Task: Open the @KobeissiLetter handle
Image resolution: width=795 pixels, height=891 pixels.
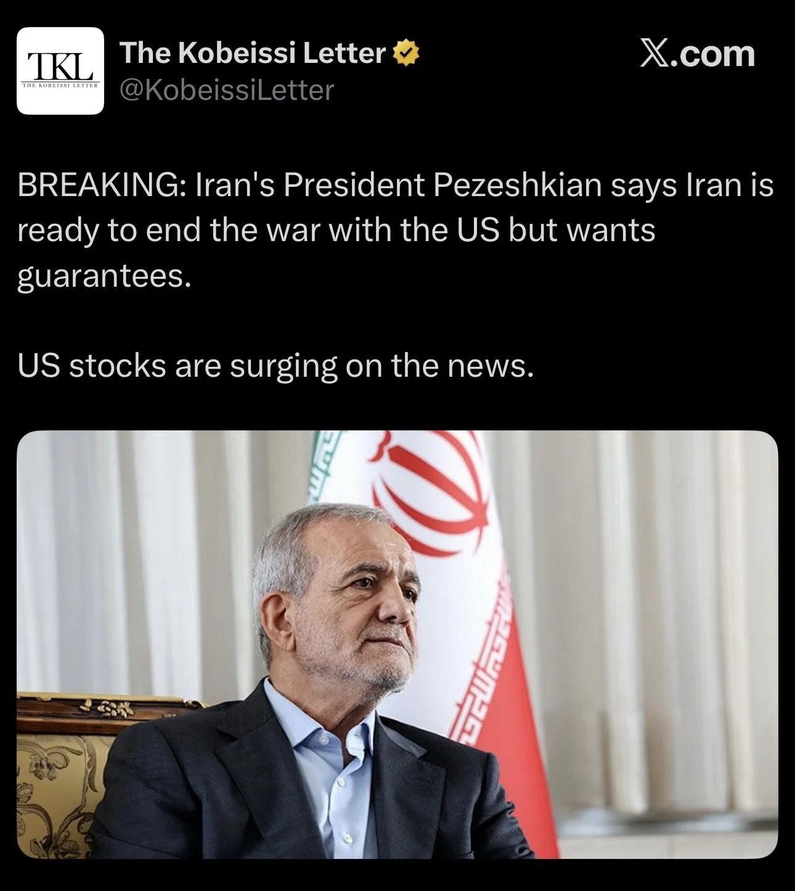Action: click(x=226, y=91)
